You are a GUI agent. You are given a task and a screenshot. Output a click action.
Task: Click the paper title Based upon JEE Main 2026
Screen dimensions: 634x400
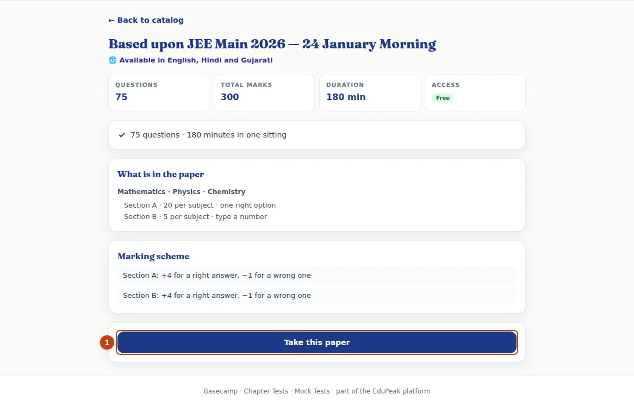[x=272, y=43]
